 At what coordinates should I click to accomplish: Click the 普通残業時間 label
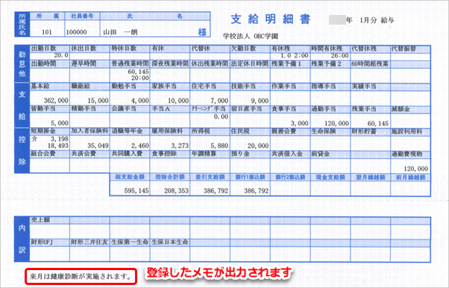[130, 63]
